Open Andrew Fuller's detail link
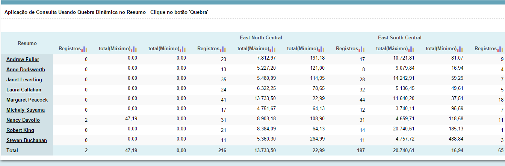505x166 pixels. (x=23, y=60)
